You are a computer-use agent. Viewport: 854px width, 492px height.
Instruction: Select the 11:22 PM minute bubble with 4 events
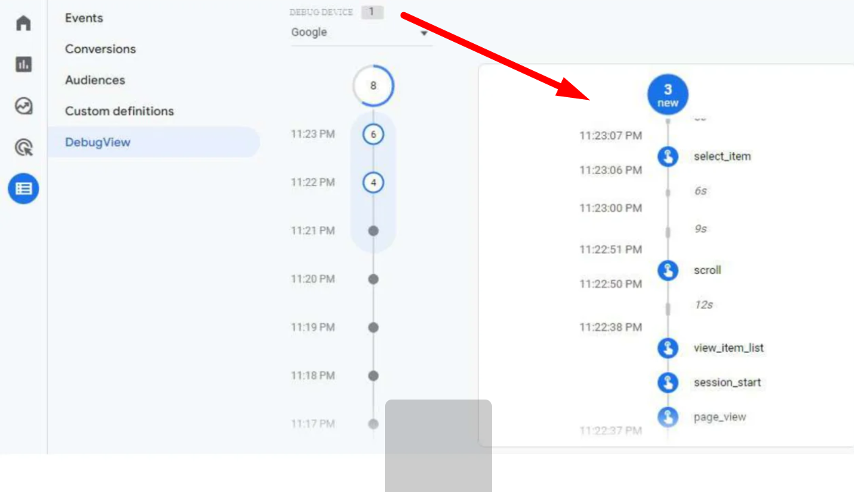coord(373,182)
